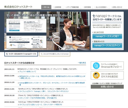Open the VPSの選び方1 article link

point(38,98)
